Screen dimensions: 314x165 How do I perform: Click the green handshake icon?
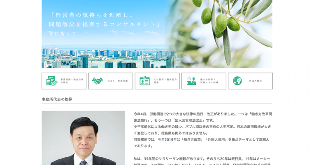(x=98, y=81)
